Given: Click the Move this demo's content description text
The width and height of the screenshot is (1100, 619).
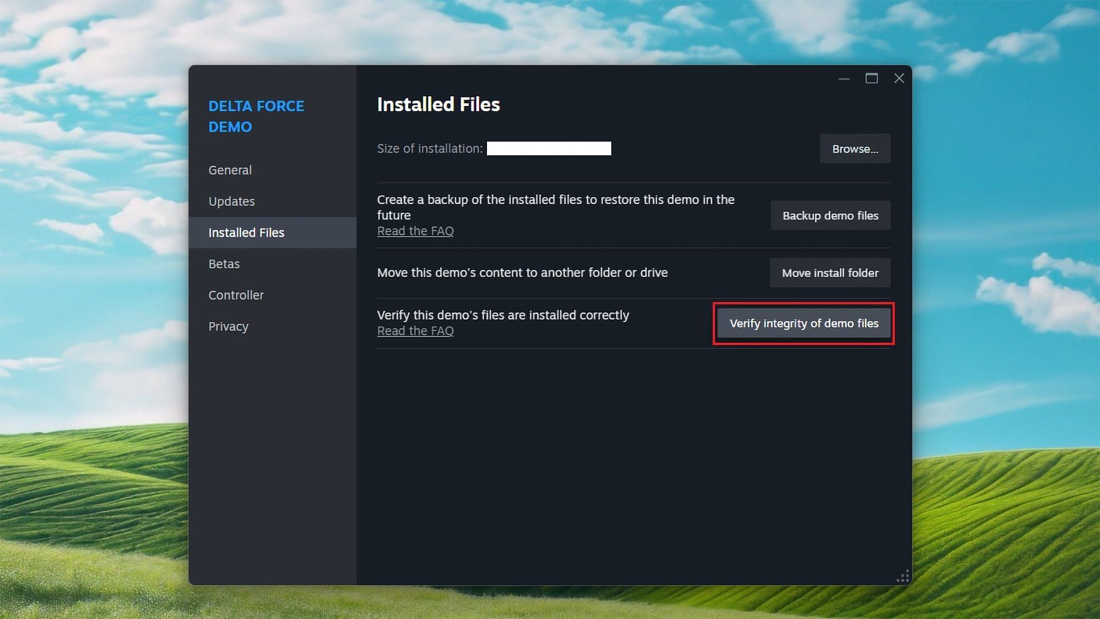Looking at the screenshot, I should click(522, 273).
